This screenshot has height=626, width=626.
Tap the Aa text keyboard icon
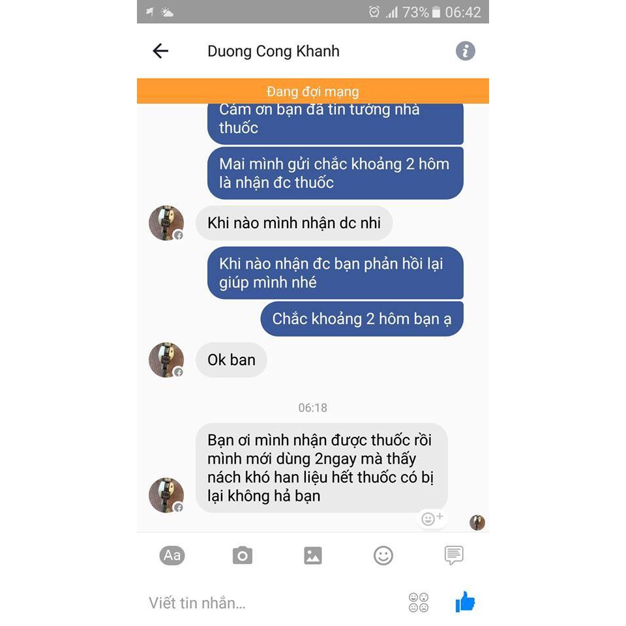click(171, 556)
